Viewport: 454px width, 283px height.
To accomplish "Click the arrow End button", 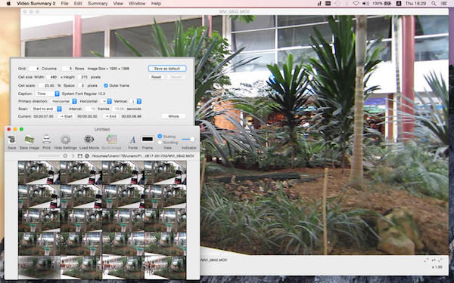I will coord(110,116).
